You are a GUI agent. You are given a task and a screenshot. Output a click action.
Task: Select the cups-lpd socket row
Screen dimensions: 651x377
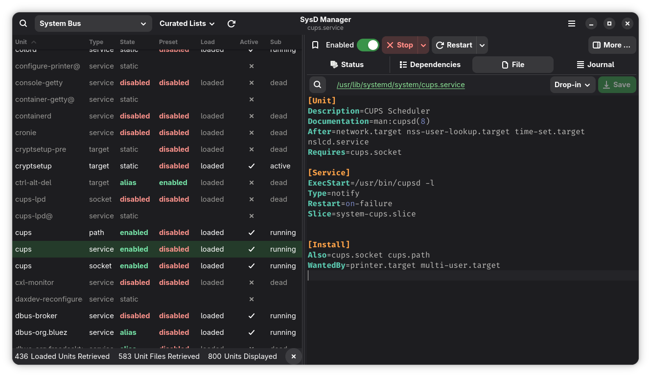(157, 199)
